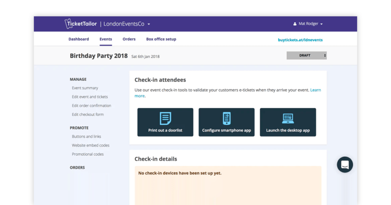Image resolution: width=391 pixels, height=205 pixels.
Task: Click the Birthday Party 2018 event title
Action: pyautogui.click(x=99, y=56)
